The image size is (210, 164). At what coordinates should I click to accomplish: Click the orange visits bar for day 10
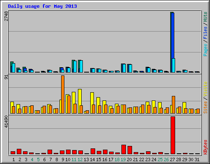point(69,105)
